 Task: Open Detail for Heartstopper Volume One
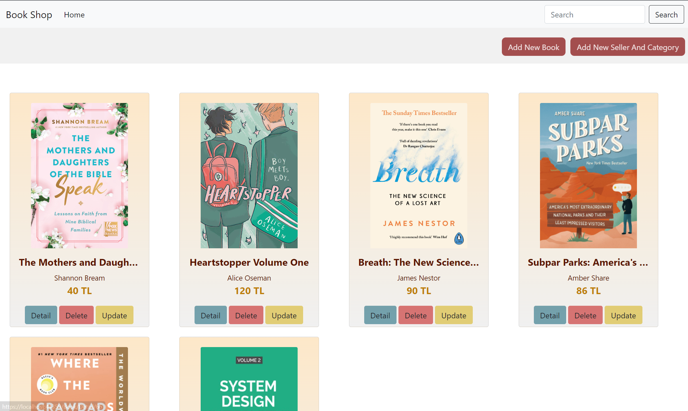click(210, 315)
